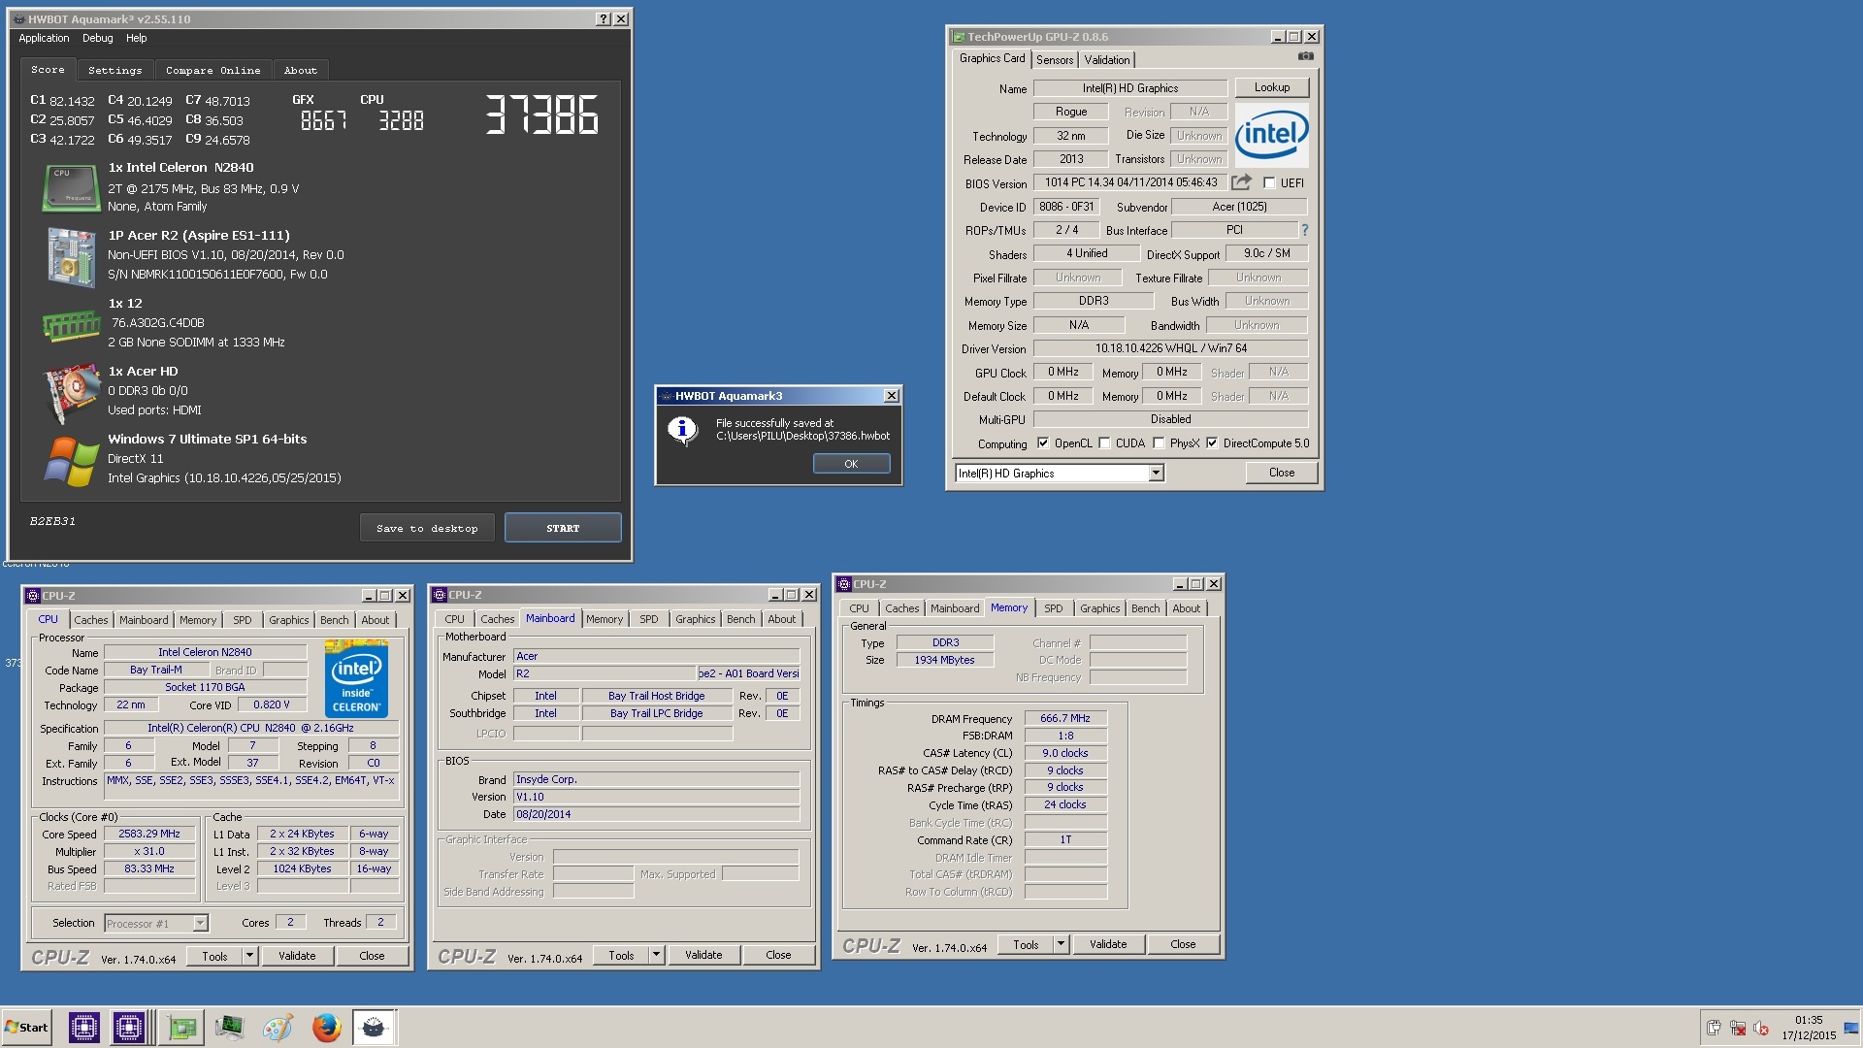Open the second CPU-Z taskbar icon

coord(129,1027)
